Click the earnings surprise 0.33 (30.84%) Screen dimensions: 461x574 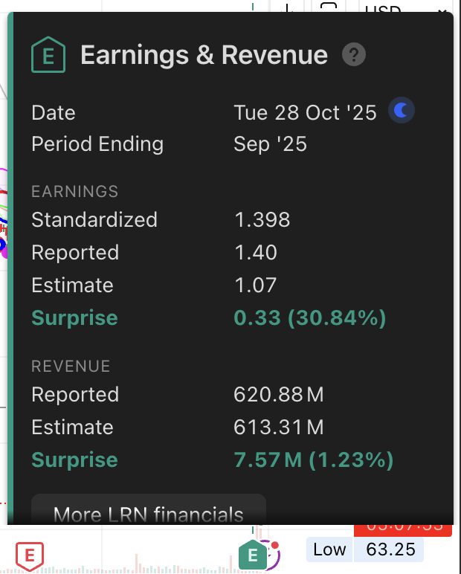(309, 318)
